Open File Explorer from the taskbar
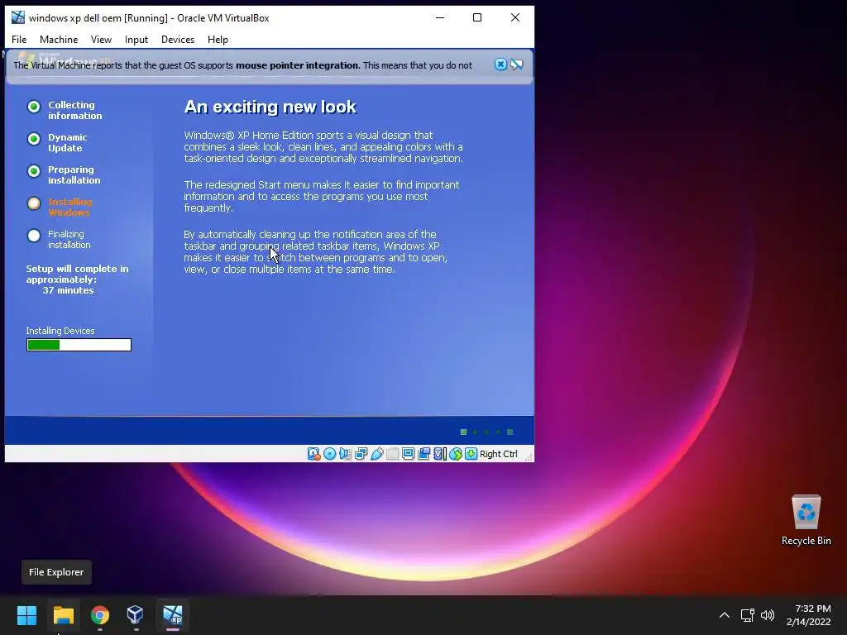 (63, 615)
